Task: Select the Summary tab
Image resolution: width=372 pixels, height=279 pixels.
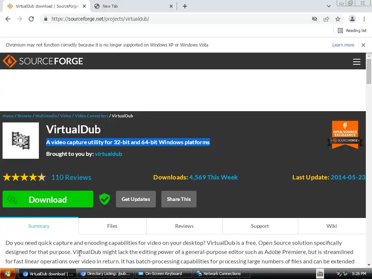Action: [39, 226]
